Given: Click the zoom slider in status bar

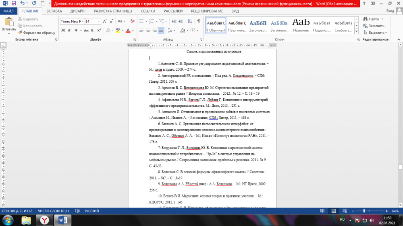Looking at the screenshot, I should 364,211.
